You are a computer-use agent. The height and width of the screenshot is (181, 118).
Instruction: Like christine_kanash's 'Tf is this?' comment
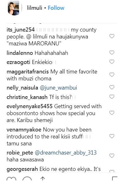click(112, 97)
